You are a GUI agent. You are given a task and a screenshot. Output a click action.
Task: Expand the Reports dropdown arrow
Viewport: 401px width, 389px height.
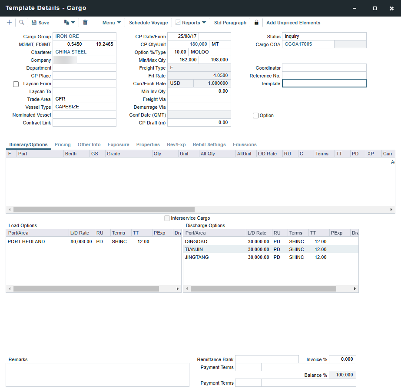(x=204, y=23)
